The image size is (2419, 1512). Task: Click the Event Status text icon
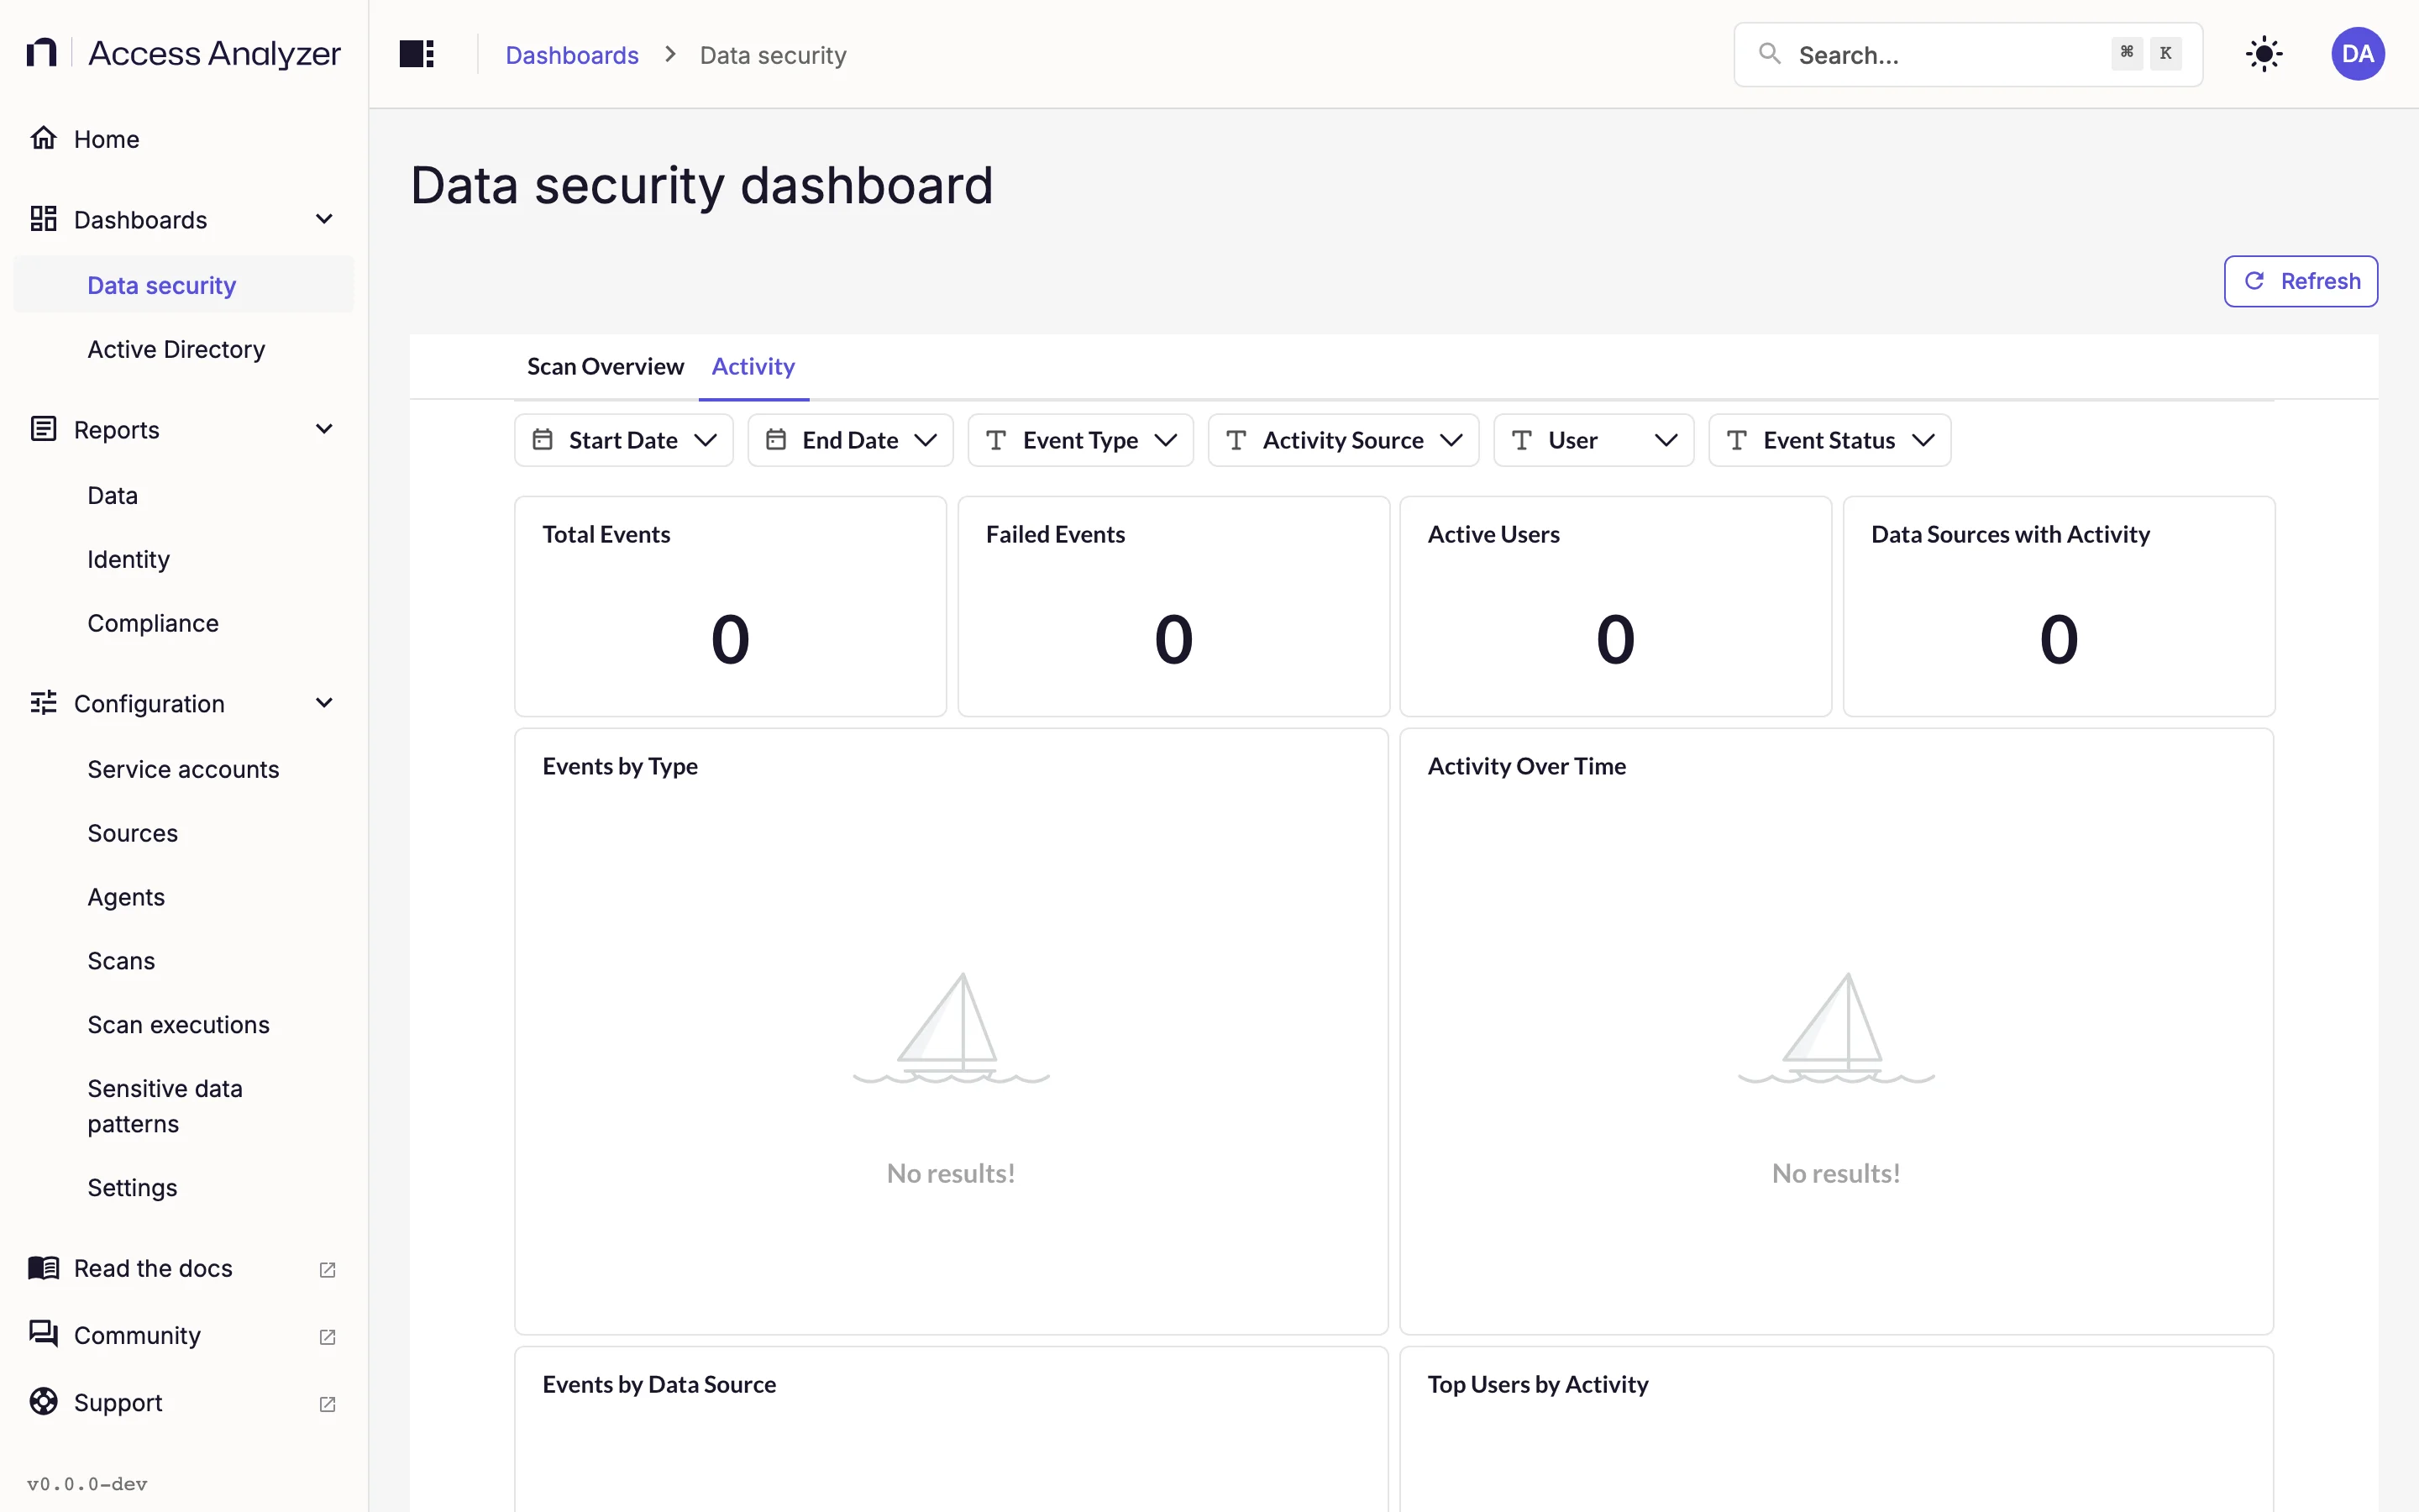pyautogui.click(x=1736, y=440)
